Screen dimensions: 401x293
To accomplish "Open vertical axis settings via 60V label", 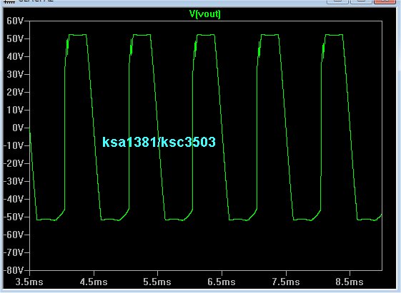I will pyautogui.click(x=15, y=21).
